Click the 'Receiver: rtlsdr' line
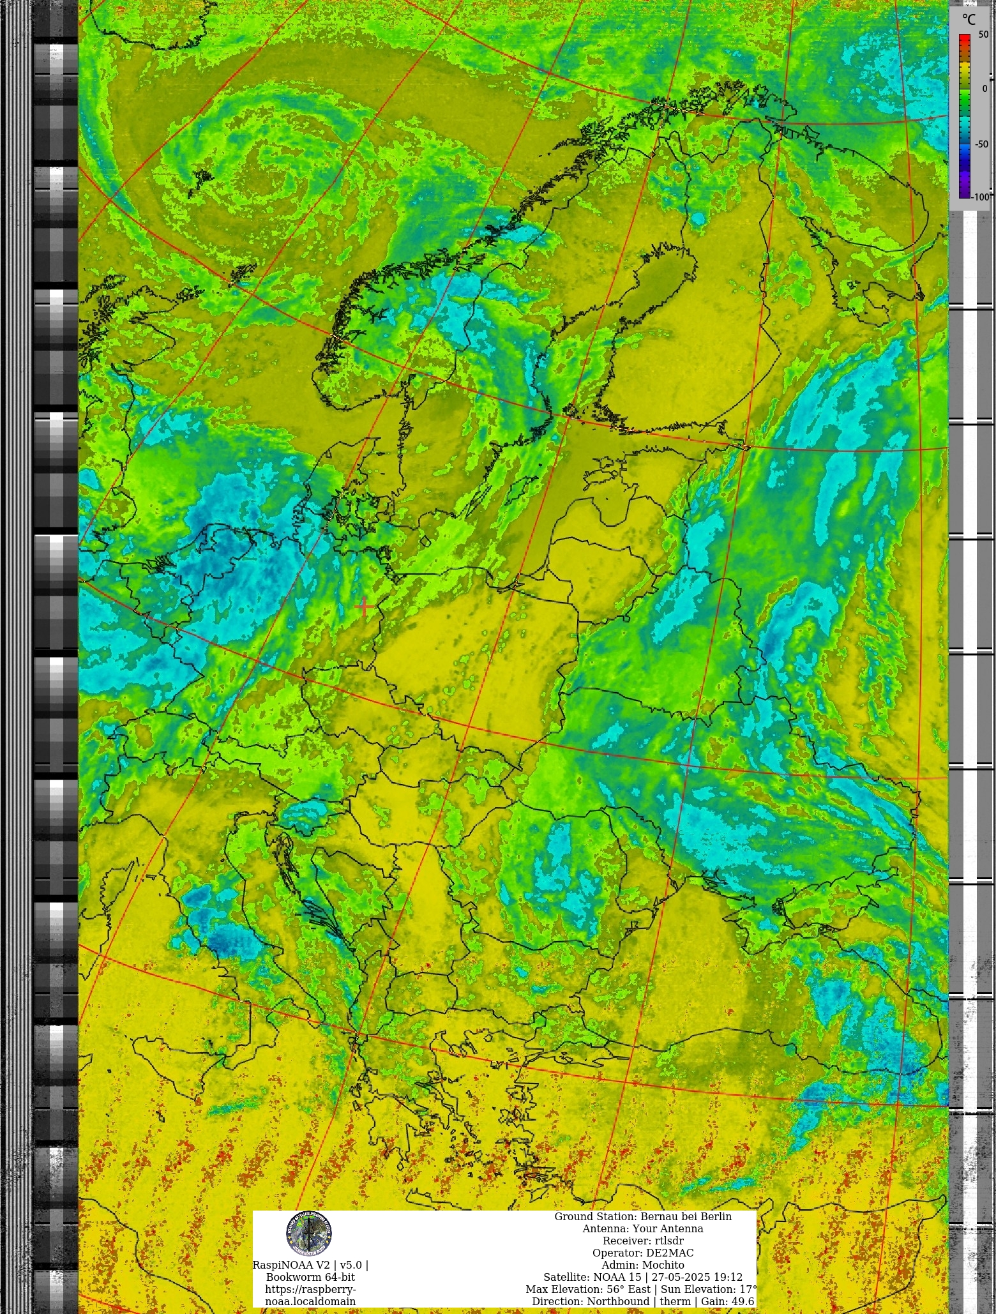Image resolution: width=996 pixels, height=1314 pixels. tap(643, 1241)
